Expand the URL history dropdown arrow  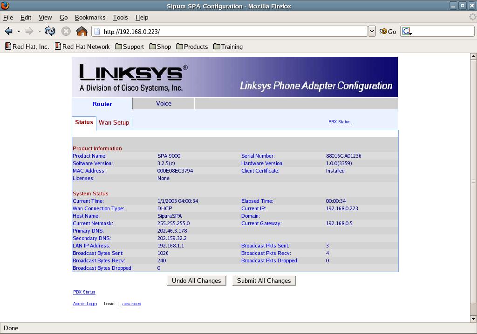coord(372,31)
